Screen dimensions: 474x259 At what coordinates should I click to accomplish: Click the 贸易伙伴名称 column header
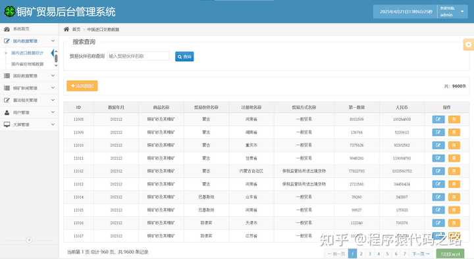tap(206, 107)
